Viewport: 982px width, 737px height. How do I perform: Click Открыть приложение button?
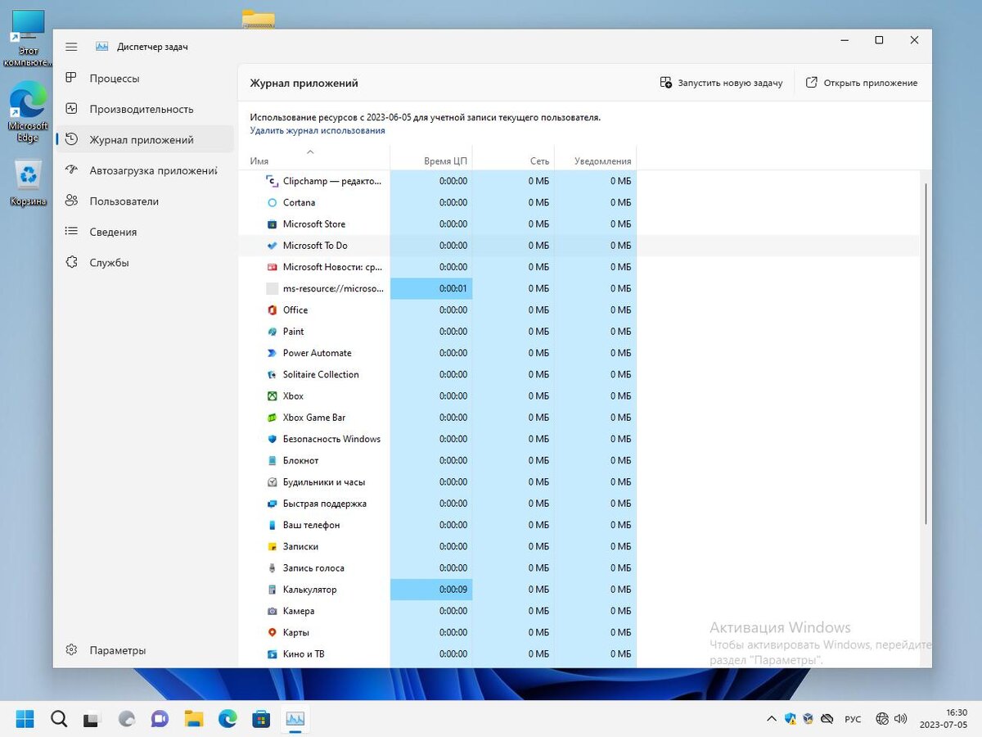[x=862, y=83]
